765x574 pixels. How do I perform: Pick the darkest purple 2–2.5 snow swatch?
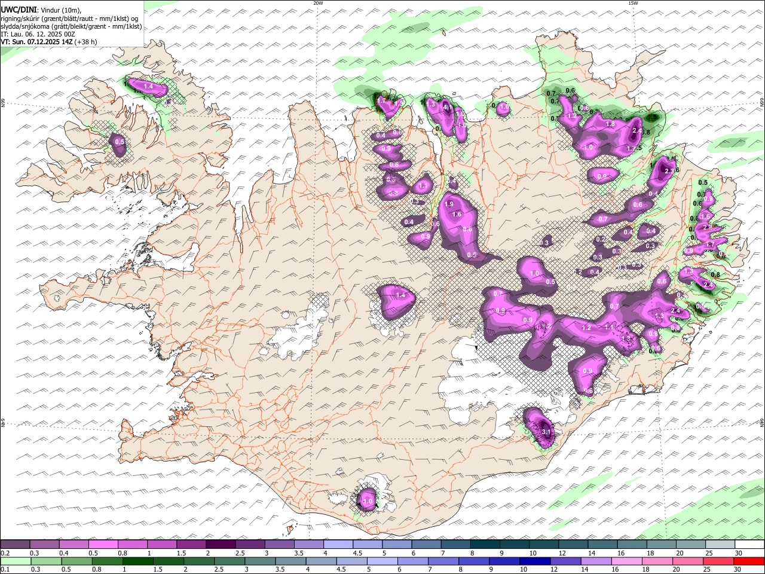pyautogui.click(x=220, y=545)
